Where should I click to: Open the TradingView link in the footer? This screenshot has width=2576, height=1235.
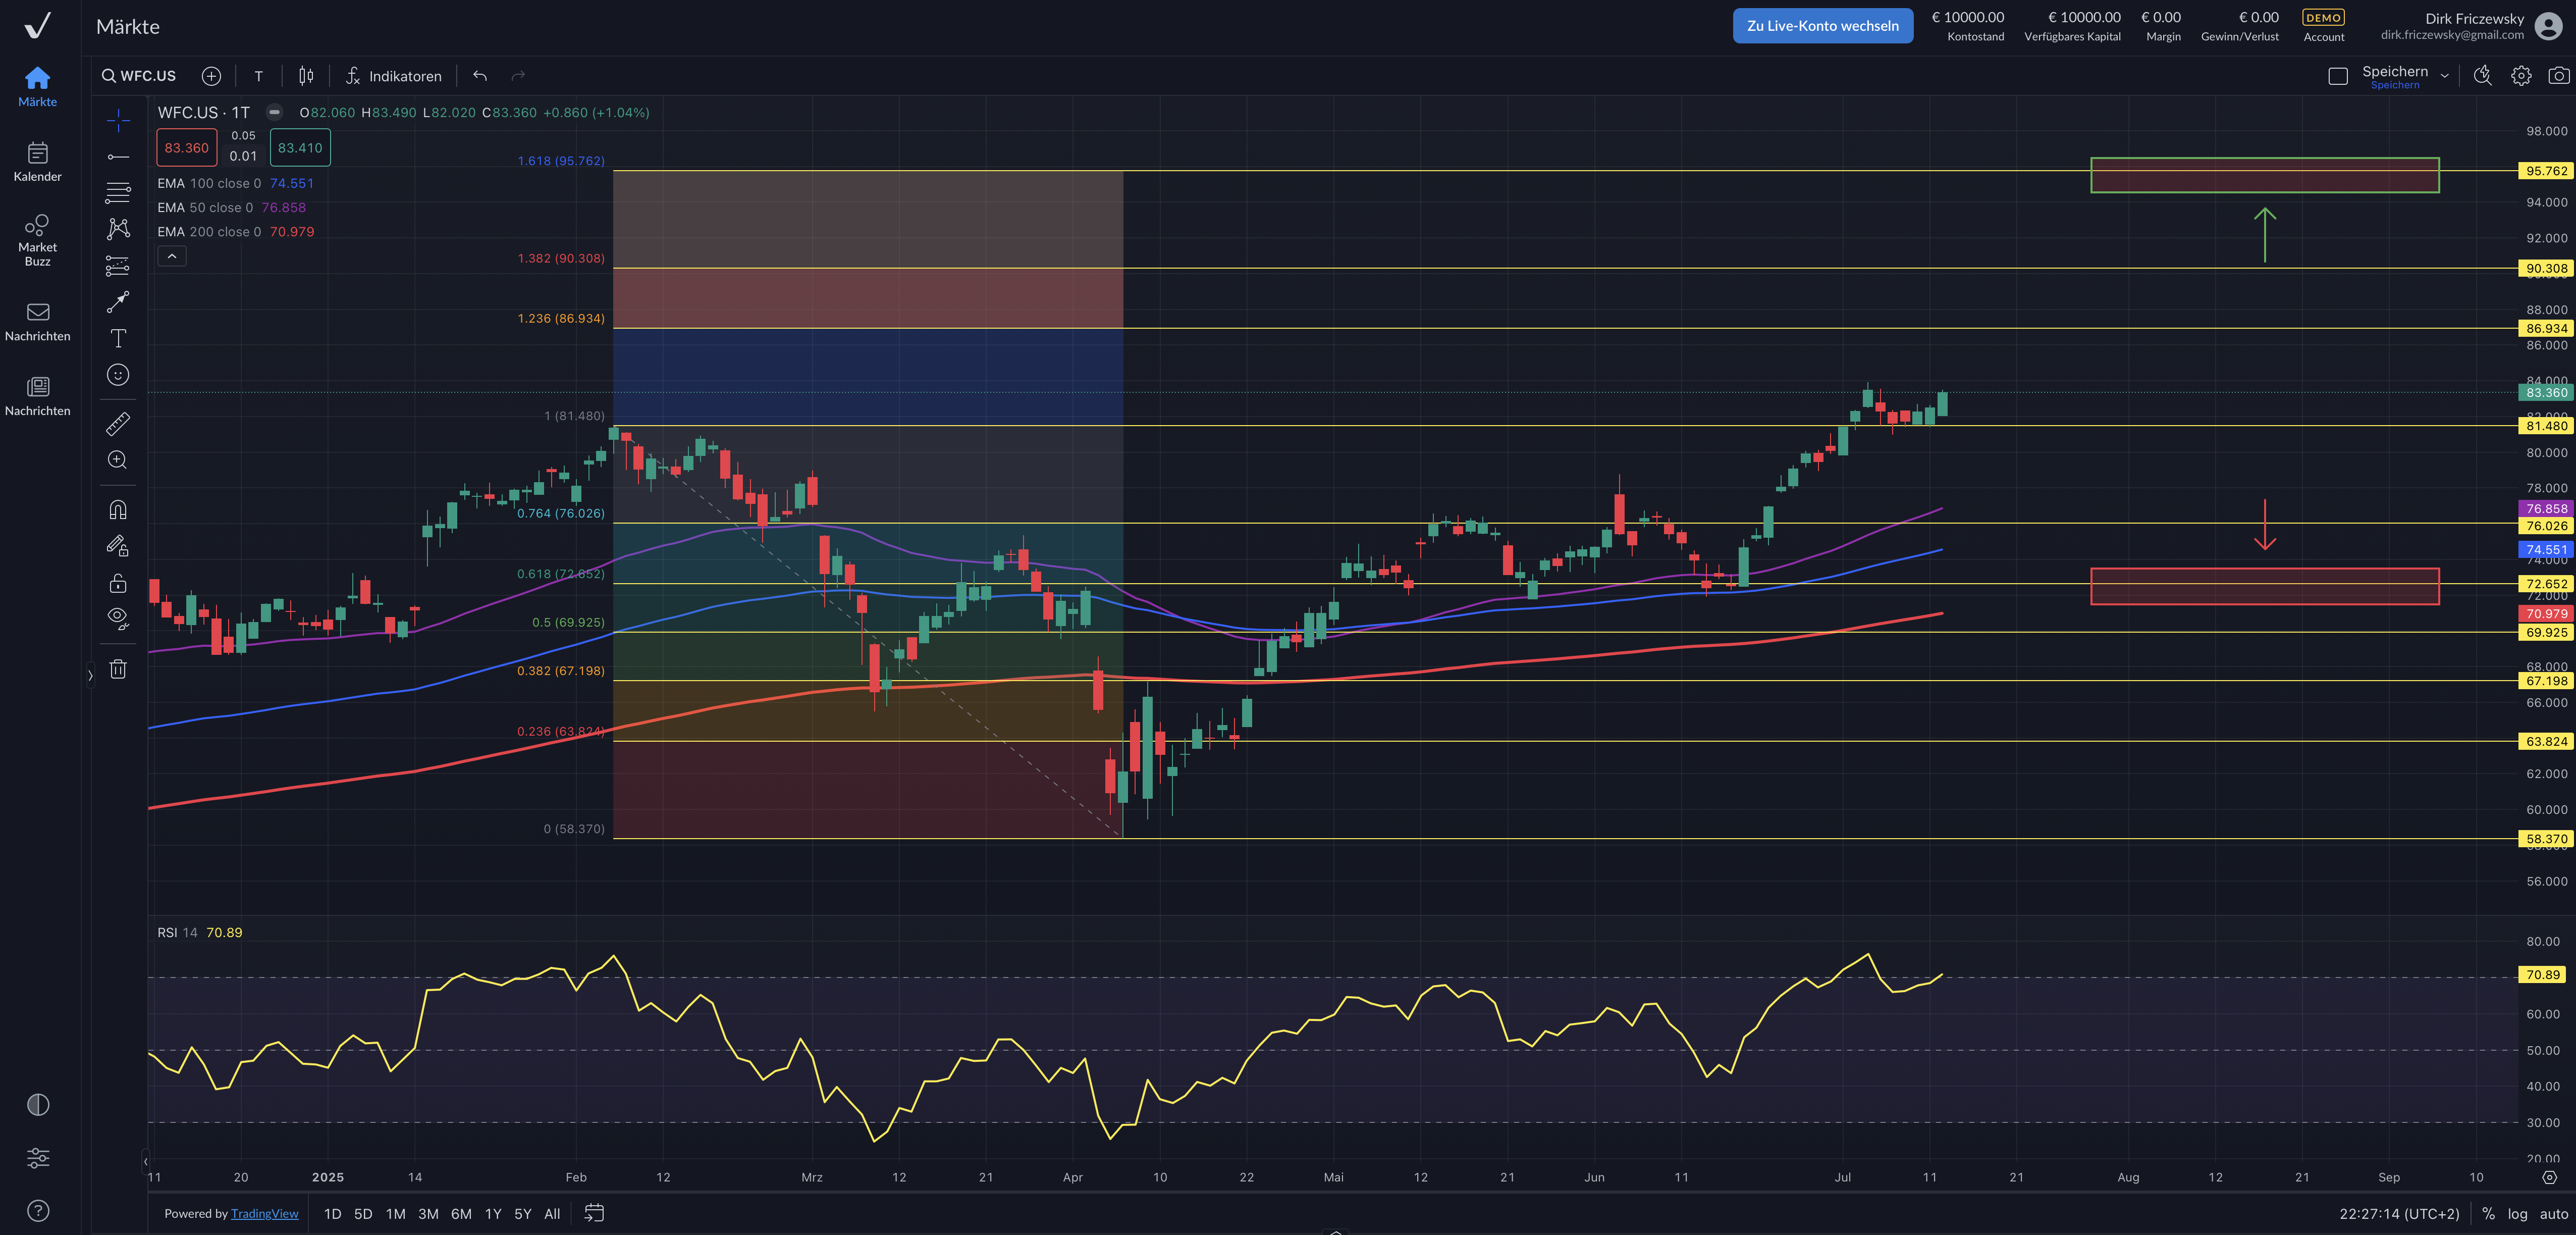coord(264,1213)
